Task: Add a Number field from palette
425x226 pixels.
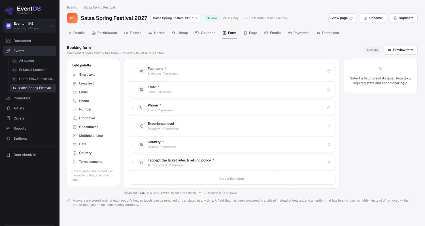Action: point(93,110)
